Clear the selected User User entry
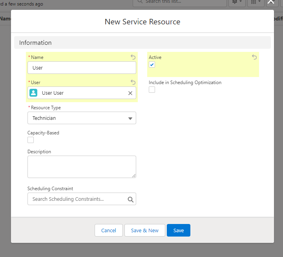Screen dimensions: 283x257 click(130, 93)
